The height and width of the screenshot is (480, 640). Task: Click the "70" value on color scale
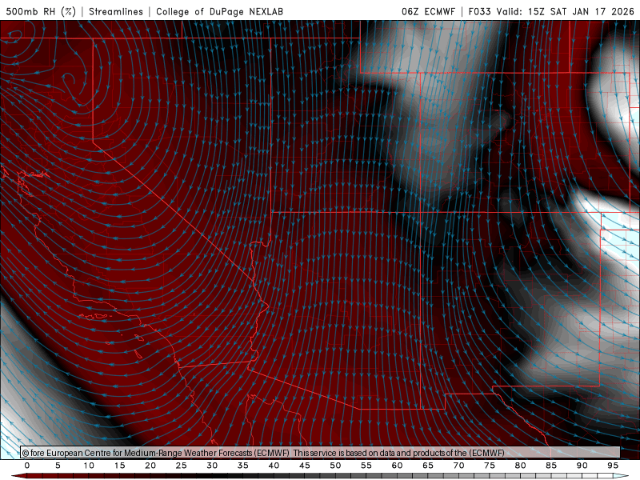458,466
